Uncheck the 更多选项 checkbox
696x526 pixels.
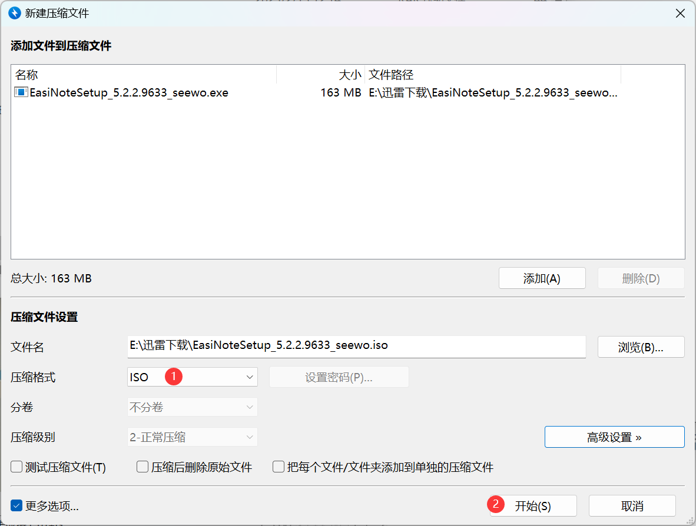point(16,506)
